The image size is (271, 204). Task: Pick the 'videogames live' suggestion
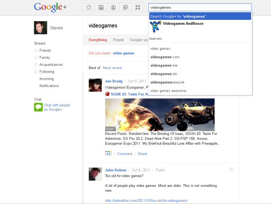point(200,65)
